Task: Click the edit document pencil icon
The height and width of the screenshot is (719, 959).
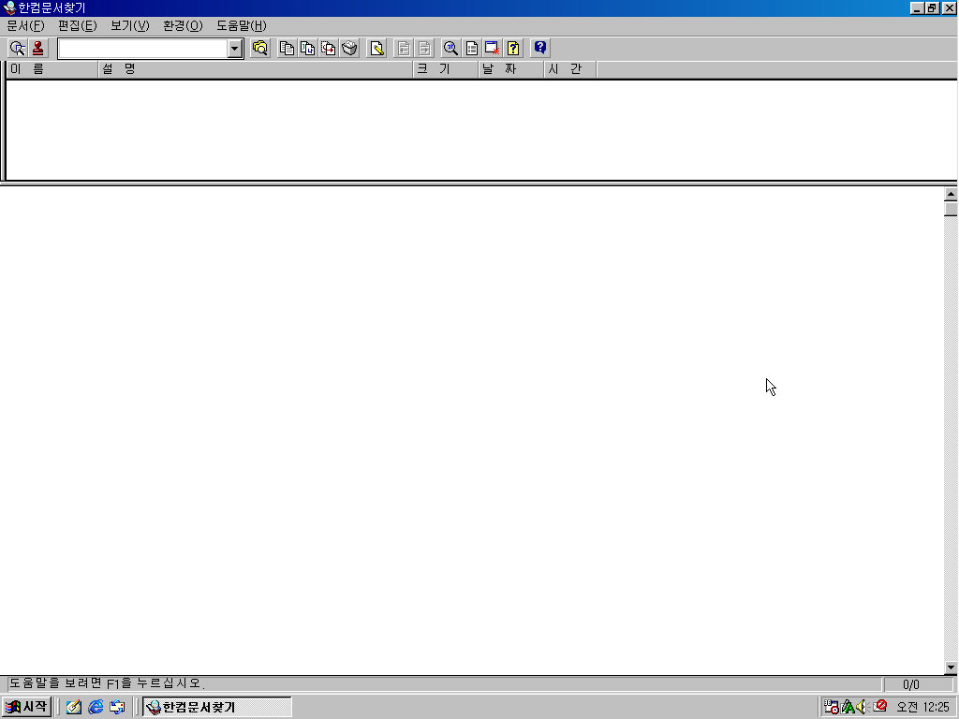Action: [376, 49]
